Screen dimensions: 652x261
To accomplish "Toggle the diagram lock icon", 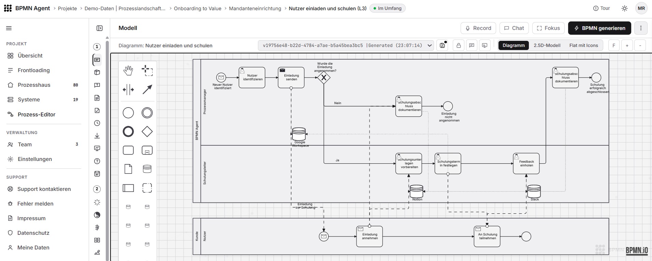I will point(459,46).
